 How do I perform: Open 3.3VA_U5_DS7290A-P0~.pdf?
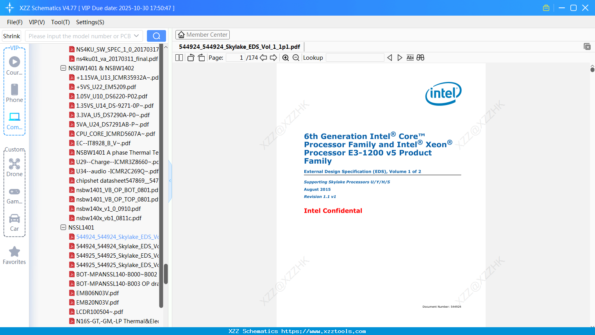tap(109, 115)
